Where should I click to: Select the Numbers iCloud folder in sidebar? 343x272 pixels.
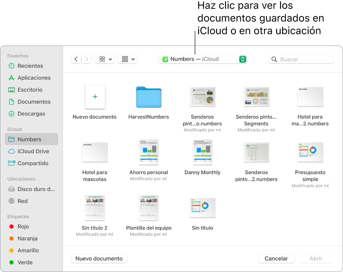[x=31, y=139]
